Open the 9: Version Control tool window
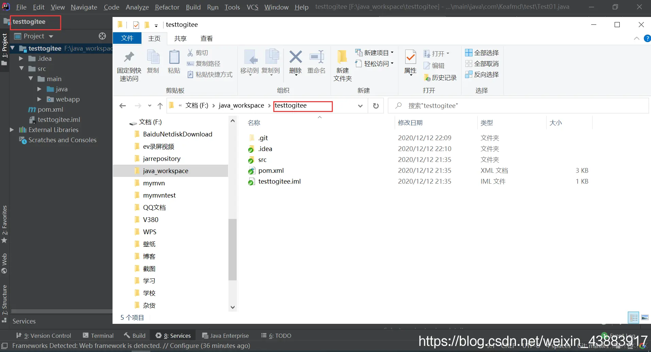This screenshot has height=352, width=651. pos(44,335)
